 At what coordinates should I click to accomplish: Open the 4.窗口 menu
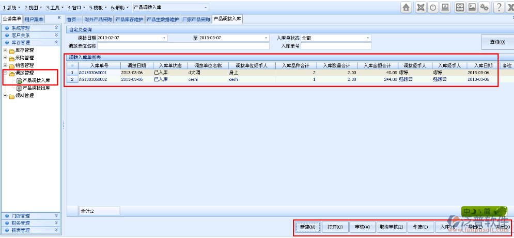click(76, 7)
